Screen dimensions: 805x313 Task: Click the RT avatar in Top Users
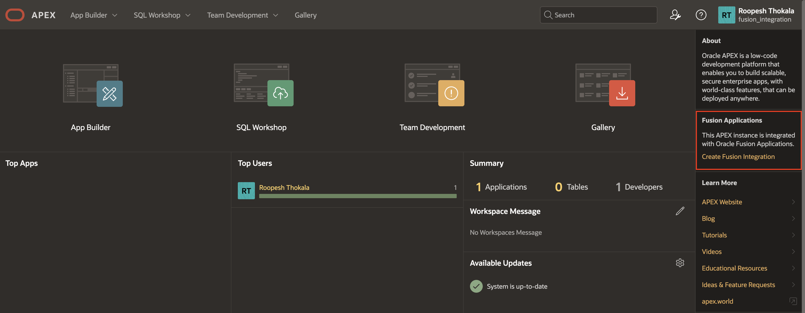tap(246, 191)
